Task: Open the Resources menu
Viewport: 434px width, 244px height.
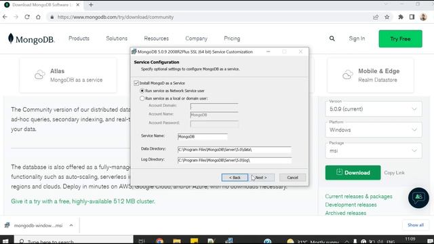Action: click(x=157, y=39)
